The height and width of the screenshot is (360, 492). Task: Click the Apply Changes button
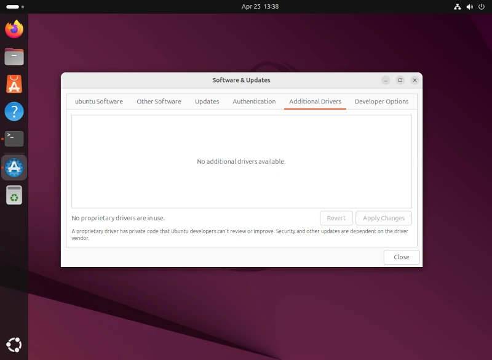point(383,218)
